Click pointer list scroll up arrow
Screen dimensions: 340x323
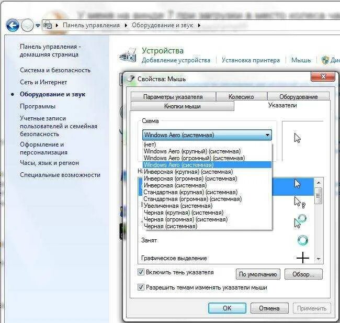point(319,183)
